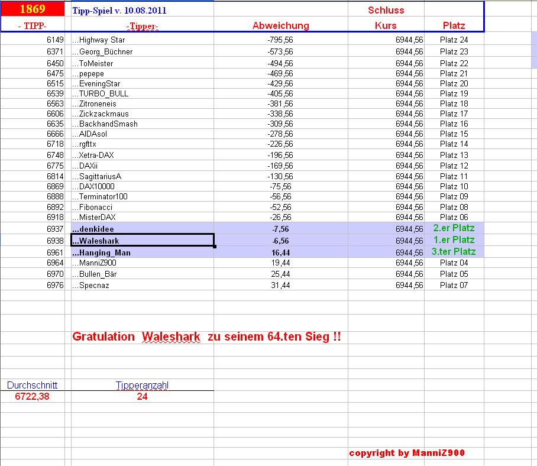Click the AIDAsol cell
The height and width of the screenshot is (466, 537).
(142, 134)
